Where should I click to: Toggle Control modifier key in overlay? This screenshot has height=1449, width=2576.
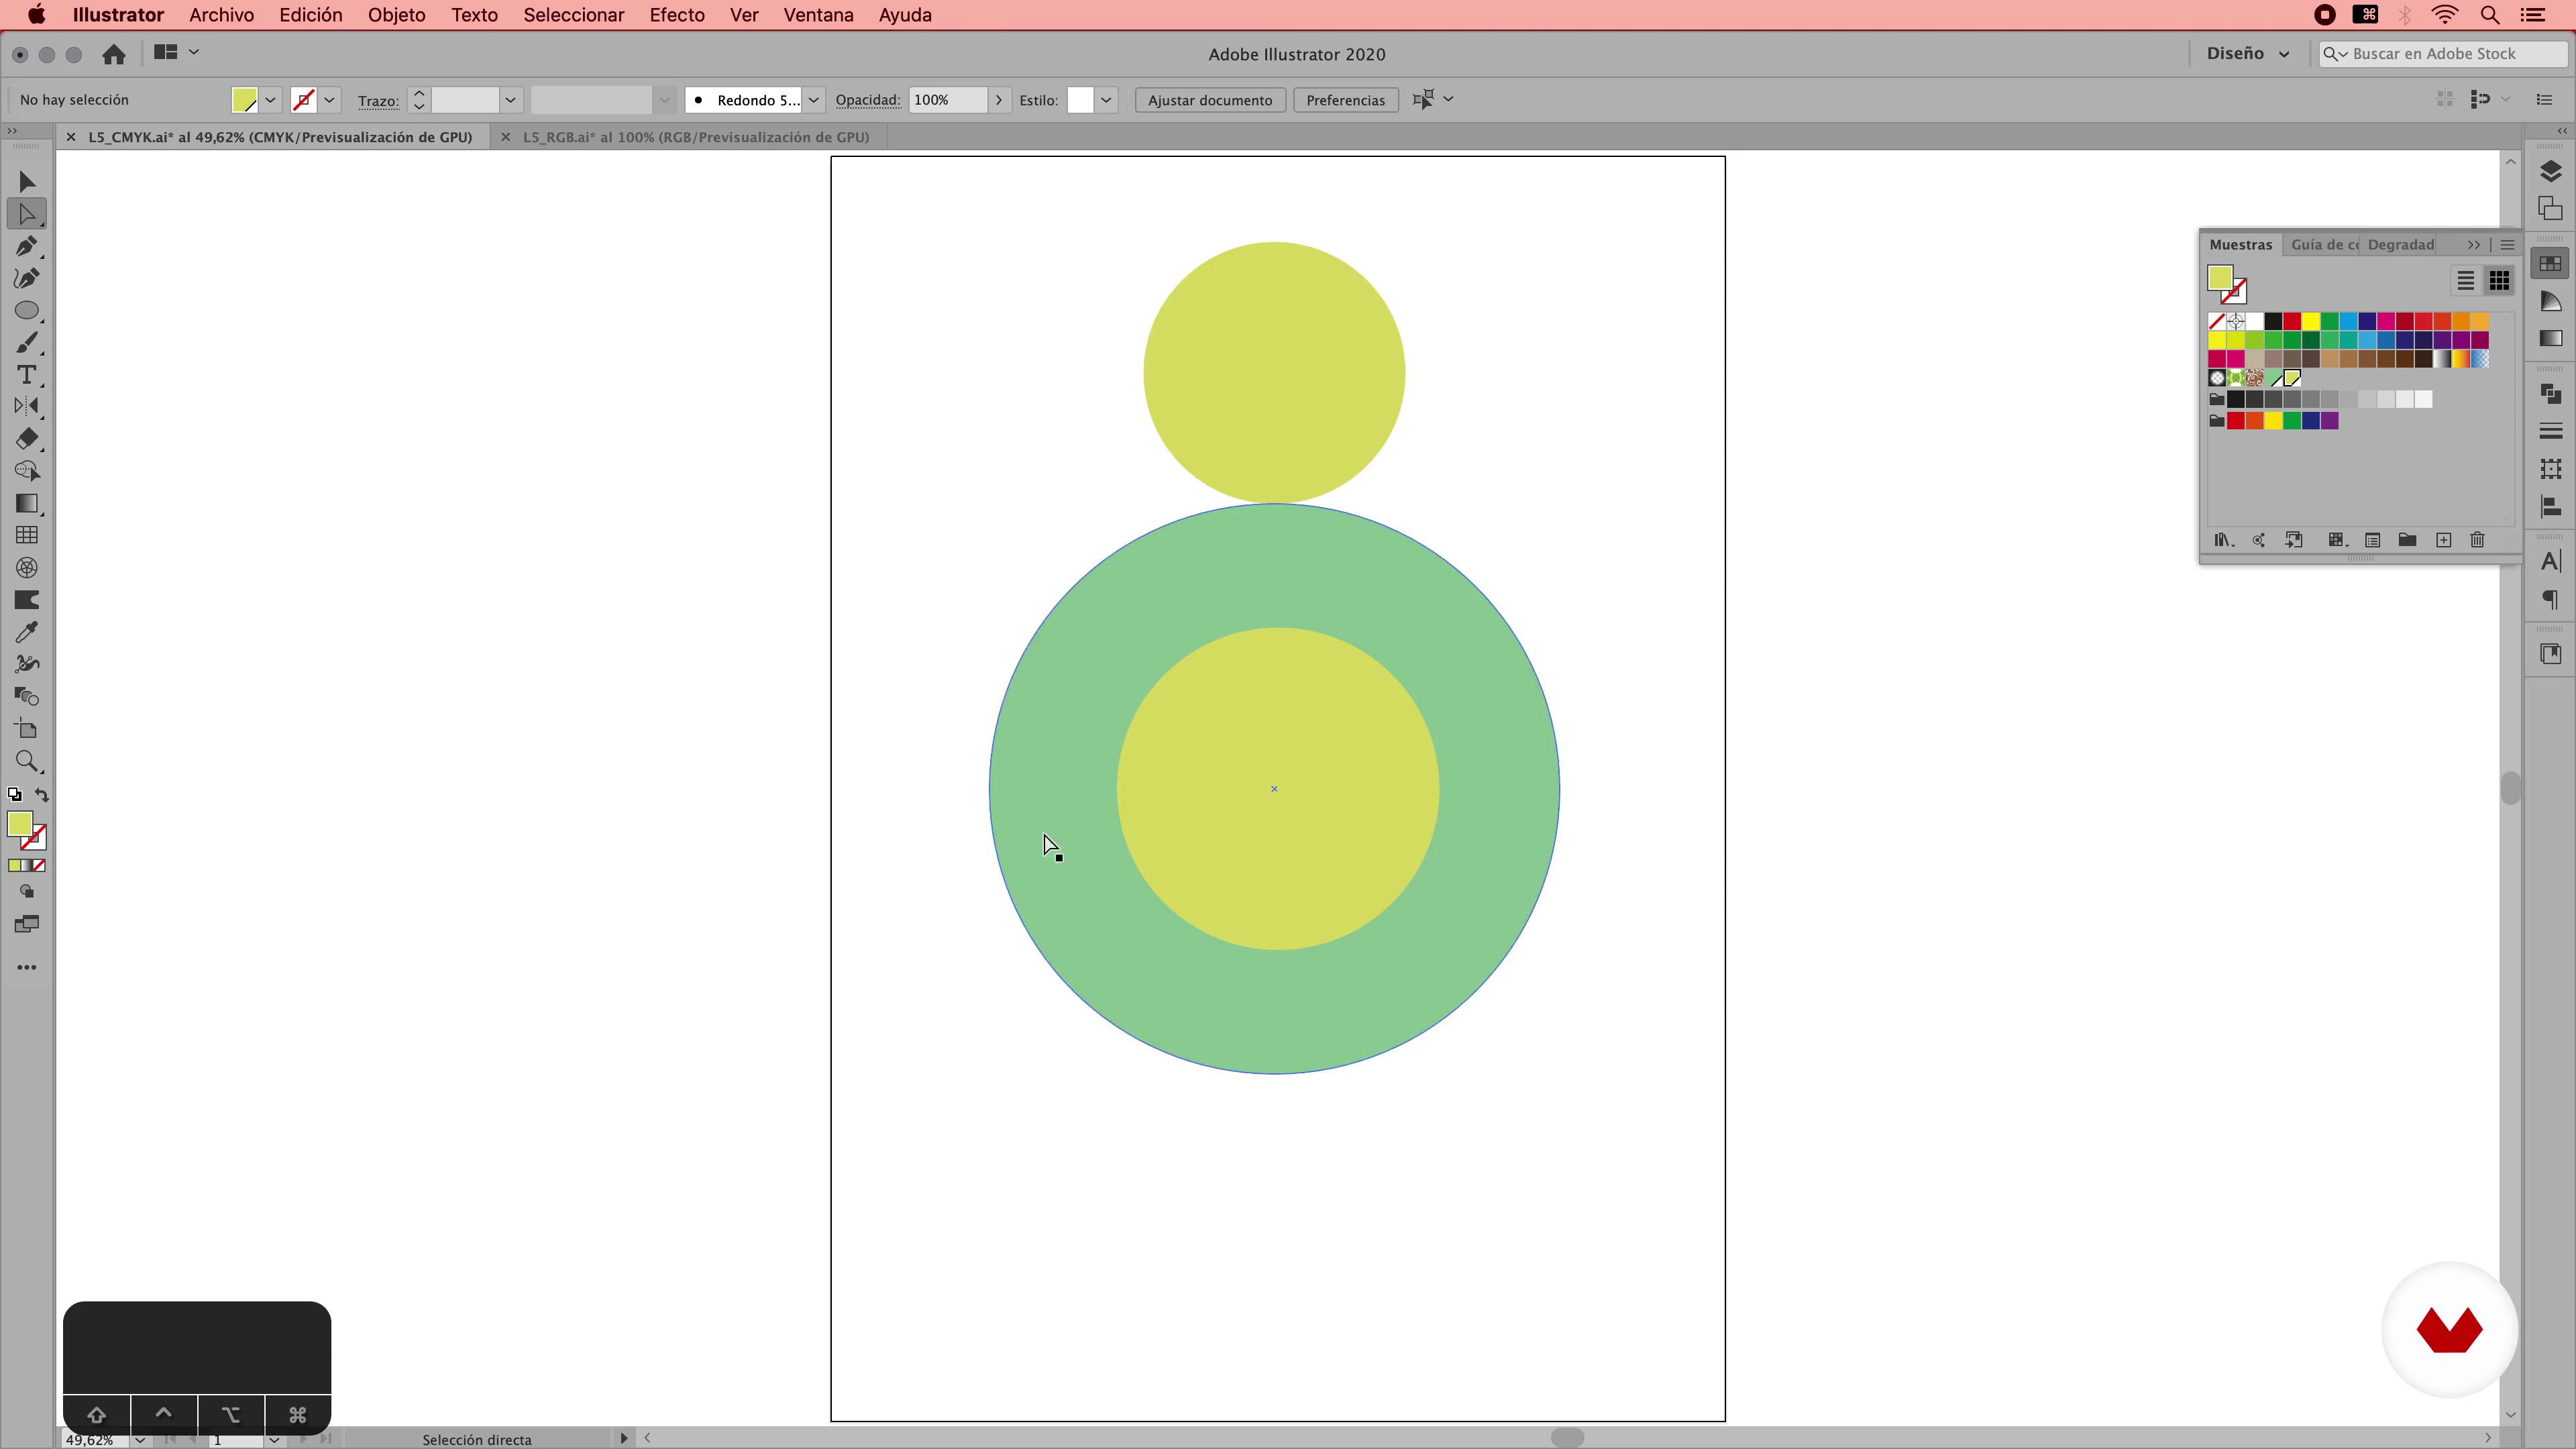coord(164,1414)
